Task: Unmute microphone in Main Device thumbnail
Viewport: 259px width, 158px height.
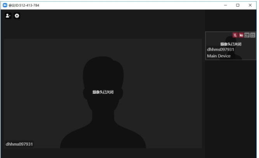Action: 235,35
